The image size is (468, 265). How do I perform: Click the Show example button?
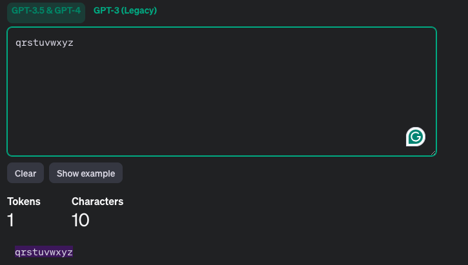pos(86,173)
